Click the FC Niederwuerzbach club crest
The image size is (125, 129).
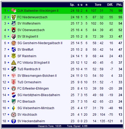14,17
